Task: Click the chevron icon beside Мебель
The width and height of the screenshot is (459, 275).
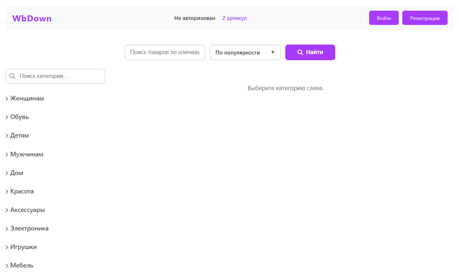Action: coord(7,266)
